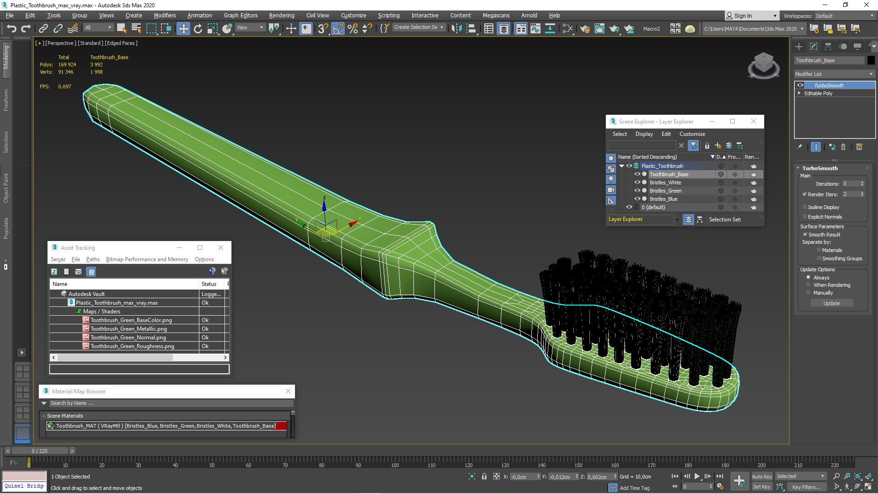Toggle Smooth Result checkbox
The image size is (878, 494).
[805, 235]
